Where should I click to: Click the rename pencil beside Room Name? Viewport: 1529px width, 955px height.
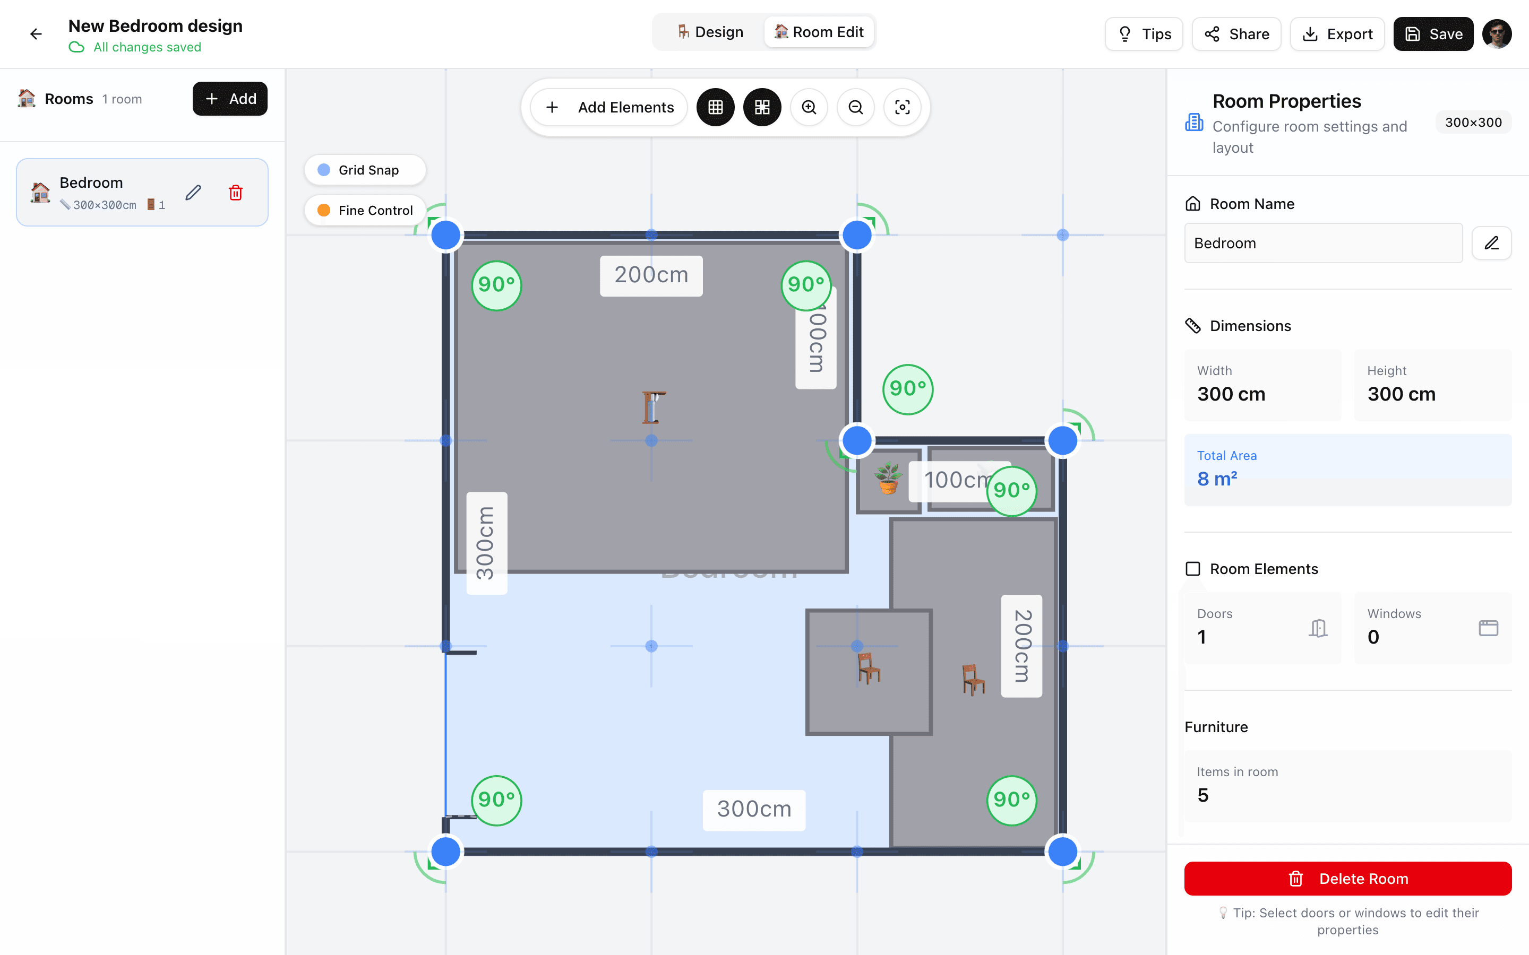(x=1491, y=243)
